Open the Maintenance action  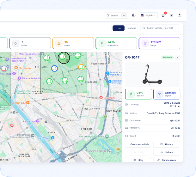[167, 160]
